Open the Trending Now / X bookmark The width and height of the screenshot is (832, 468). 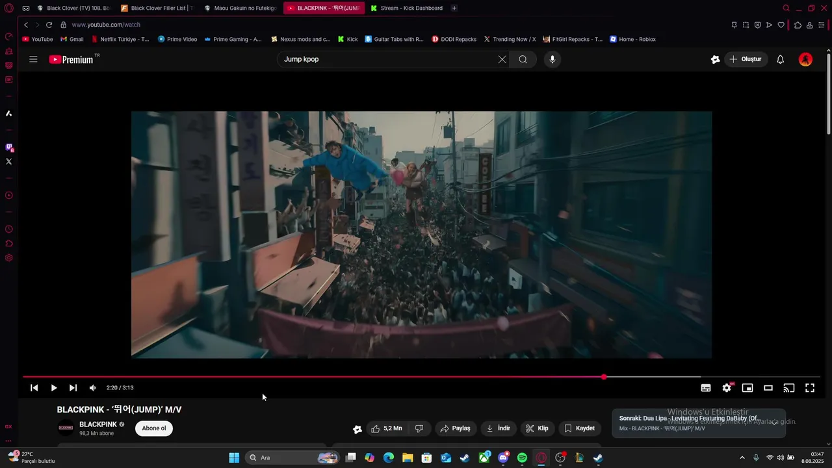[x=510, y=39]
